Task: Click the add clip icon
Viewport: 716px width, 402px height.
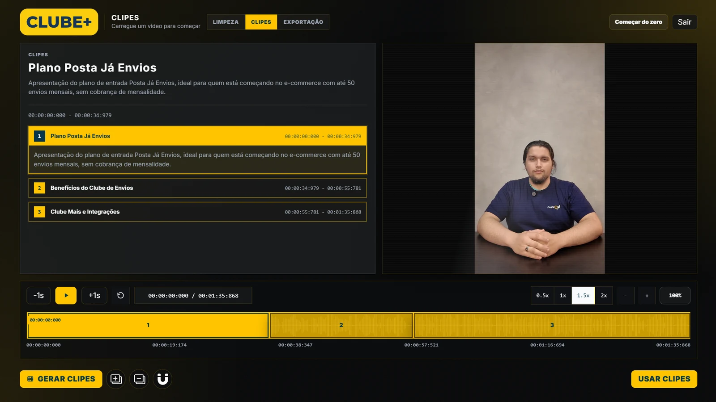Action: (116, 379)
